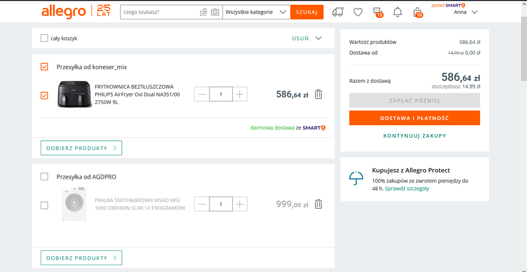Delete the Philips AirFryer with trash icon
Viewport: 527px width, 272px height.
click(x=318, y=94)
